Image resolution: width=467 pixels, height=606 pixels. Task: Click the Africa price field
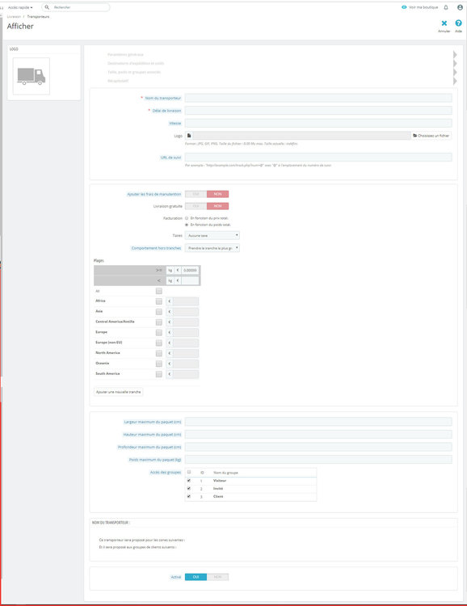[x=186, y=301]
